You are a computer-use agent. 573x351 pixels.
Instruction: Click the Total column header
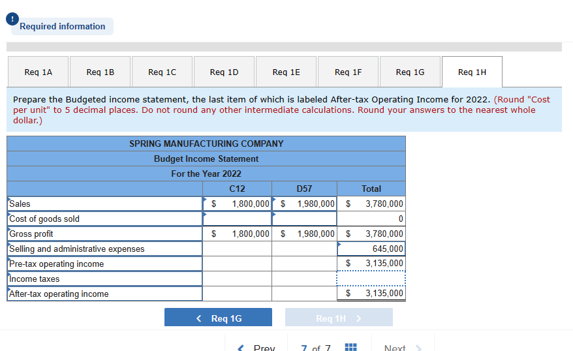(371, 189)
